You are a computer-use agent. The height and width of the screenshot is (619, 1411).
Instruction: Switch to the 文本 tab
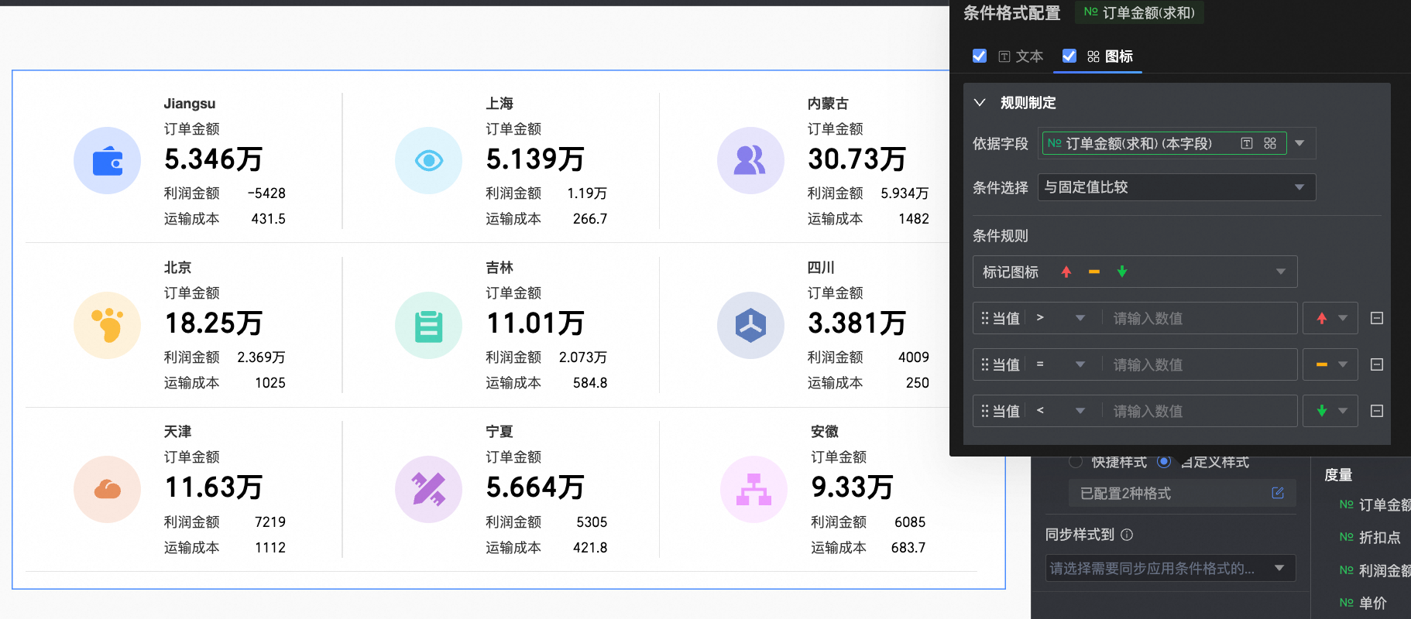(1021, 56)
